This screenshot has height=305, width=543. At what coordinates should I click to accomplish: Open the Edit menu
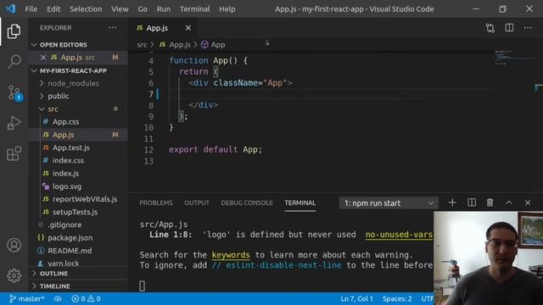53,9
